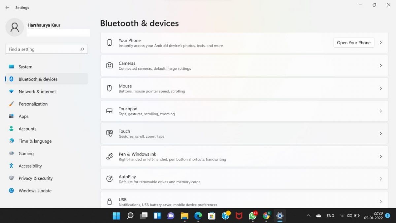
Task: Launch Google Chrome from the taskbar
Action: tap(266, 216)
